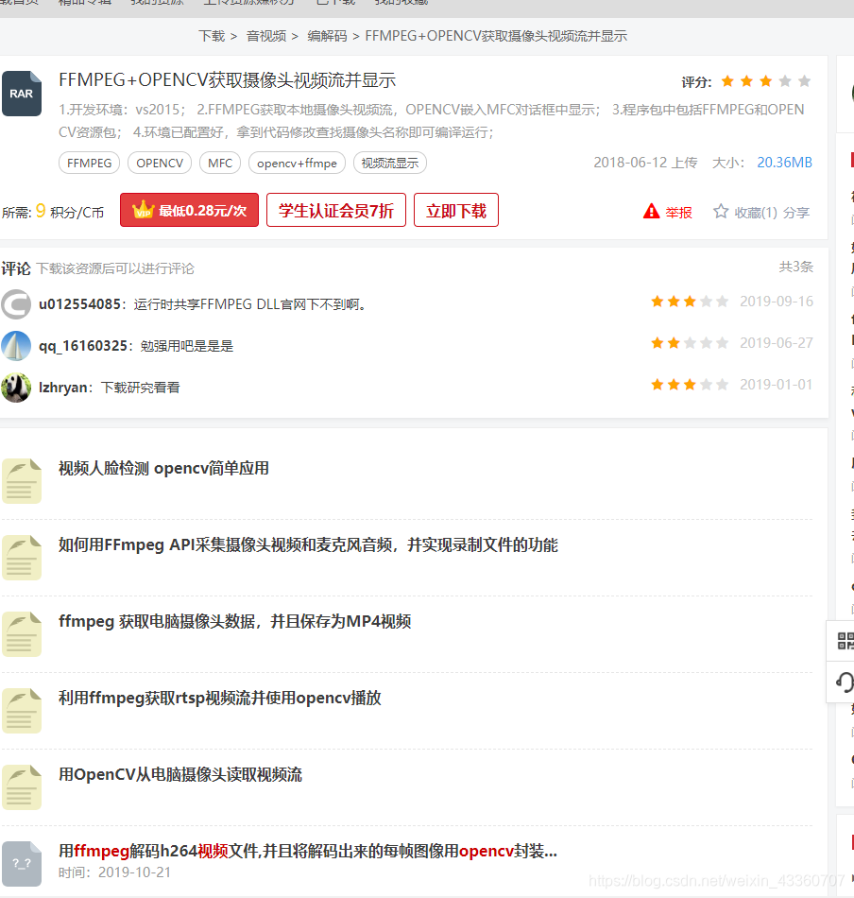854x898 pixels.
Task: Click the RAR file type icon
Action: coord(21,94)
